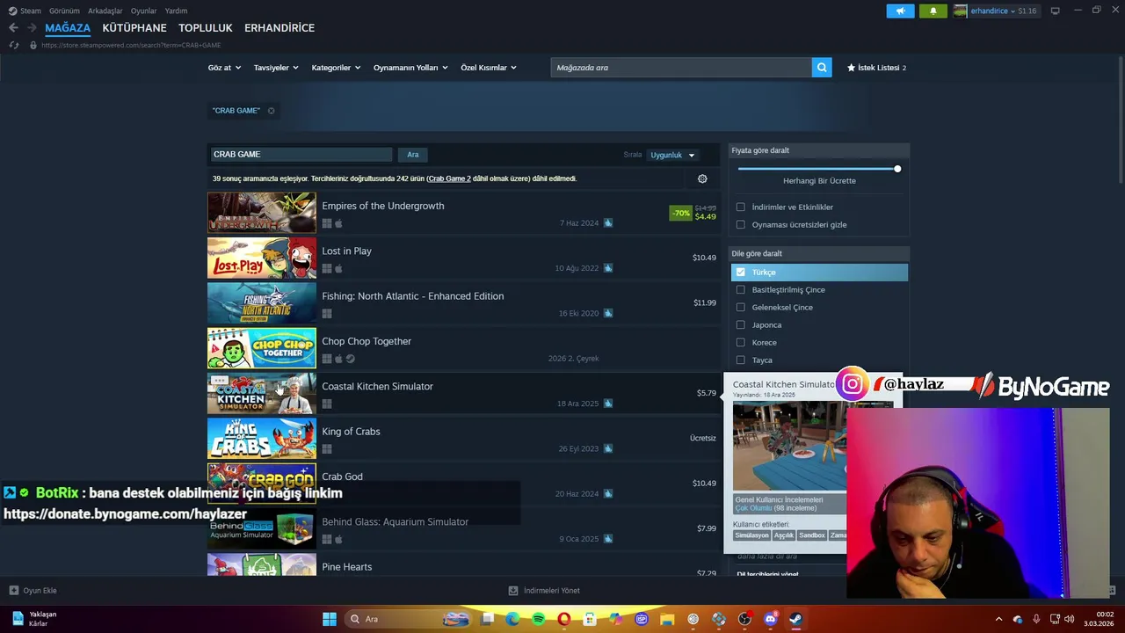Click the microphone tray icon
Image resolution: width=1125 pixels, height=633 pixels.
pyautogui.click(x=1036, y=619)
